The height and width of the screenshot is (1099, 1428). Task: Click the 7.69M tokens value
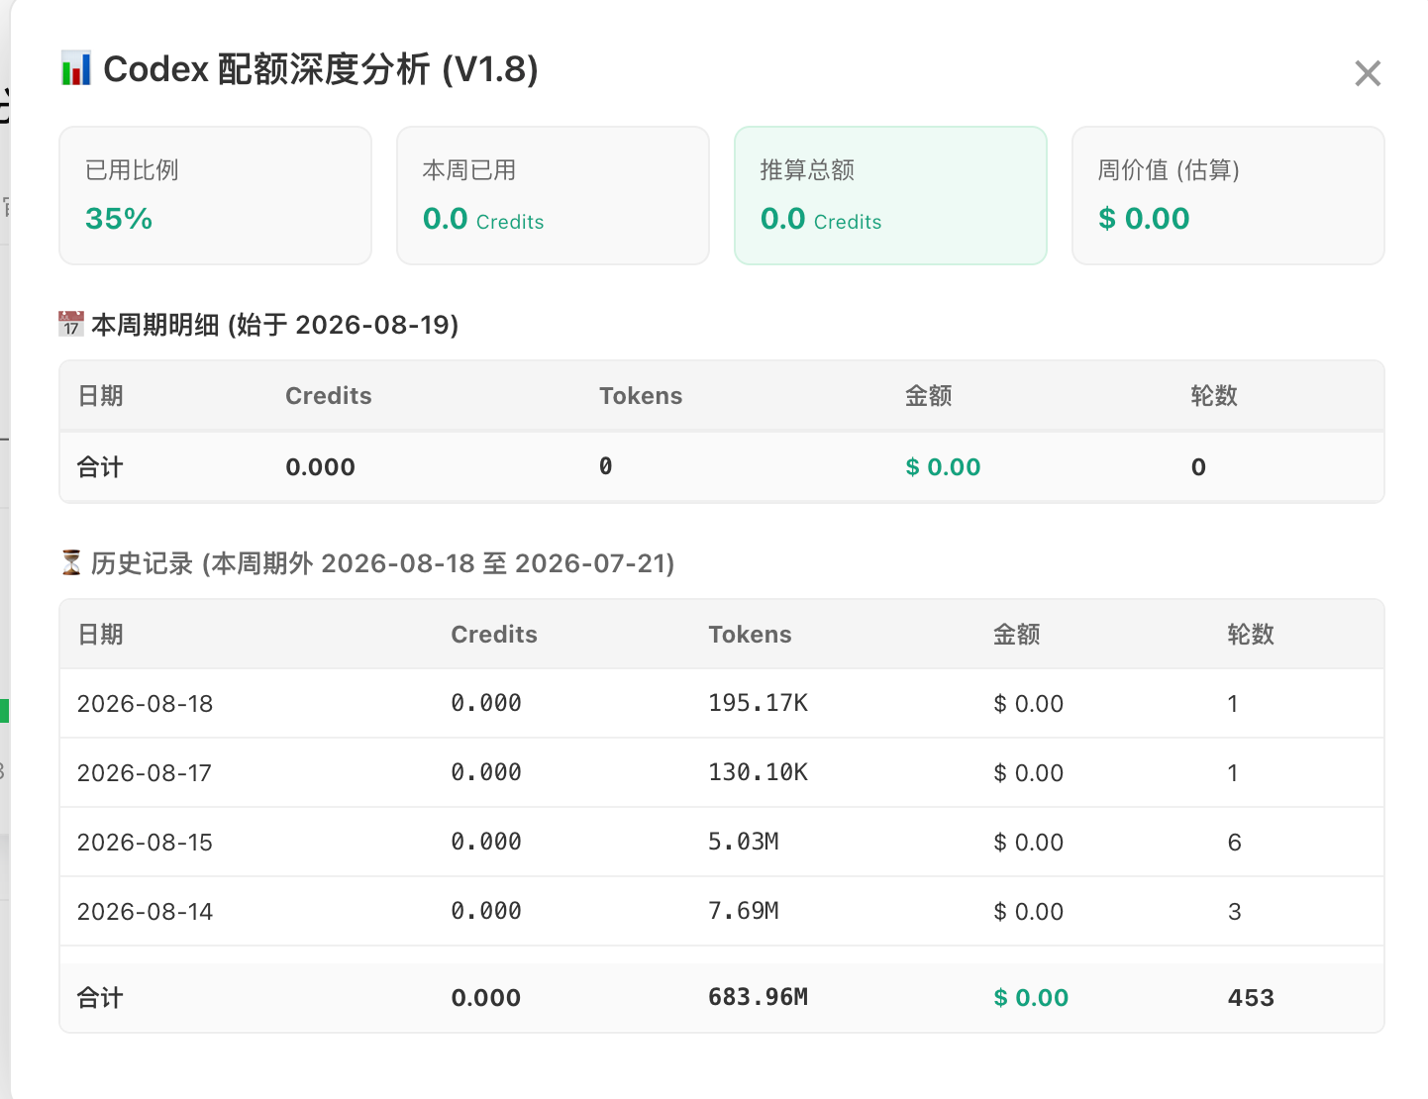pos(744,911)
